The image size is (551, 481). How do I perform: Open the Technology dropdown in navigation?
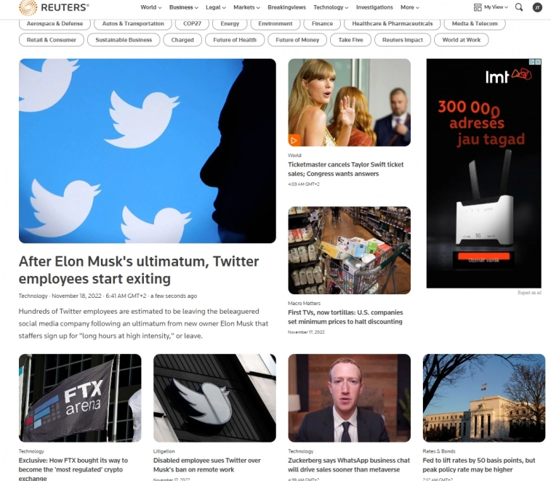tap(331, 7)
